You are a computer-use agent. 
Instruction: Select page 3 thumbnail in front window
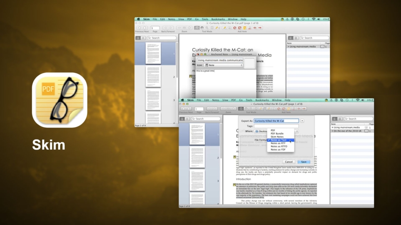[197, 180]
